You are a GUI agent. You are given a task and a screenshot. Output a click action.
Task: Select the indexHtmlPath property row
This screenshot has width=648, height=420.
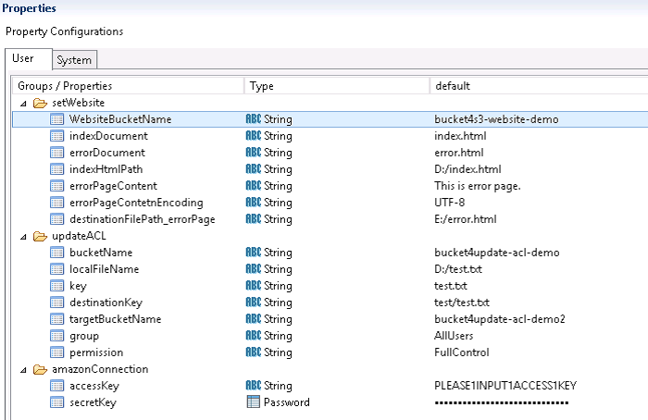330,169
